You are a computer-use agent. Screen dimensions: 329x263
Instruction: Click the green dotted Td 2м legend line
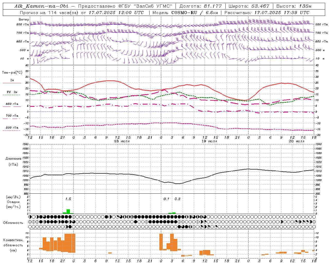point(11,95)
